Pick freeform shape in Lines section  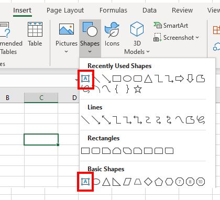tap(190, 120)
